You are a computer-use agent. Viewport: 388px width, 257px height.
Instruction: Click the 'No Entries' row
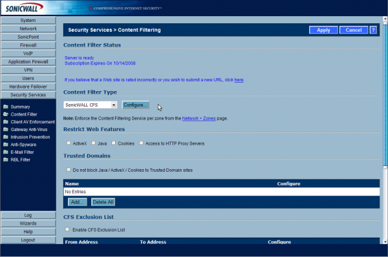(x=221, y=192)
